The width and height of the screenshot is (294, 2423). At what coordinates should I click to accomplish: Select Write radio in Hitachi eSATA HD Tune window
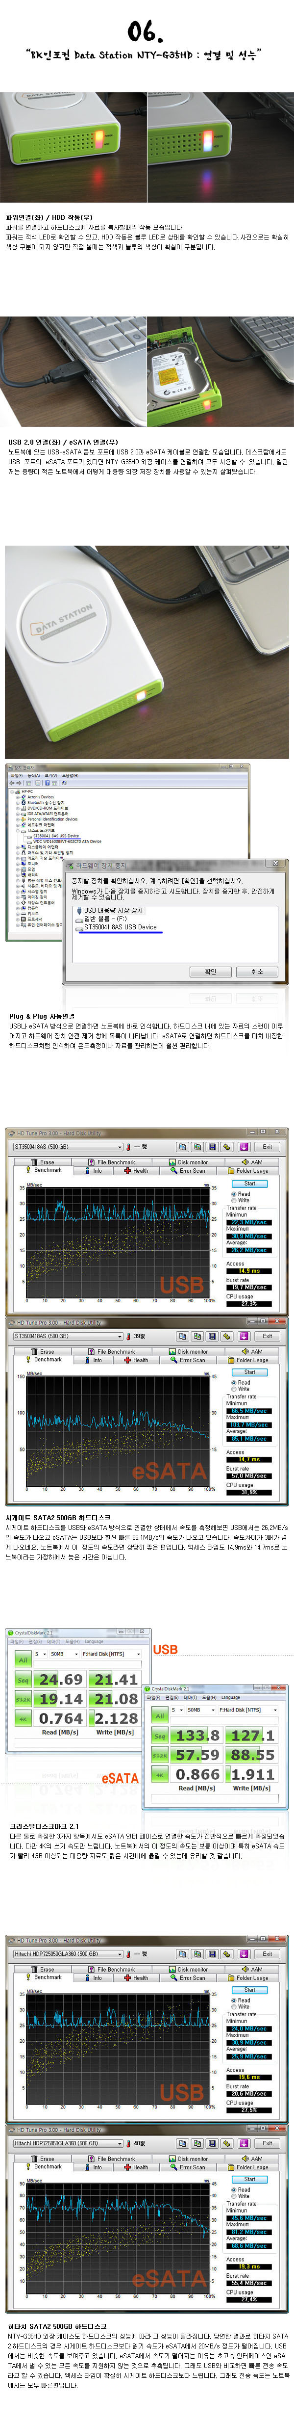click(242, 2196)
